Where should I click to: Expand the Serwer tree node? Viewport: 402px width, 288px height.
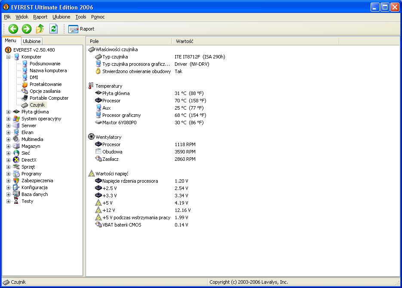[9, 126]
